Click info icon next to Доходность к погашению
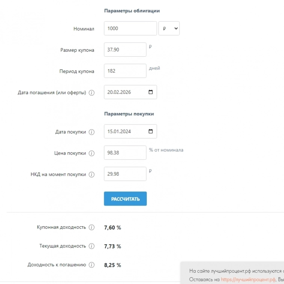This screenshot has height=284, width=284. 91,265
